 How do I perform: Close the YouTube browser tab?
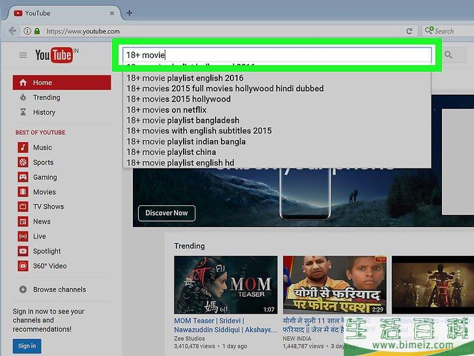tap(112, 13)
